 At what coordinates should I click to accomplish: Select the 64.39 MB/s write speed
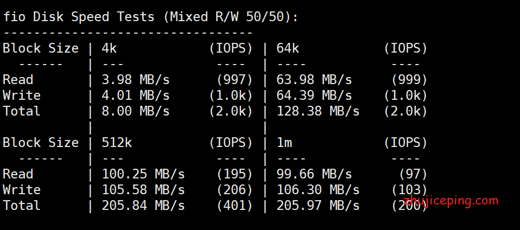(x=314, y=95)
